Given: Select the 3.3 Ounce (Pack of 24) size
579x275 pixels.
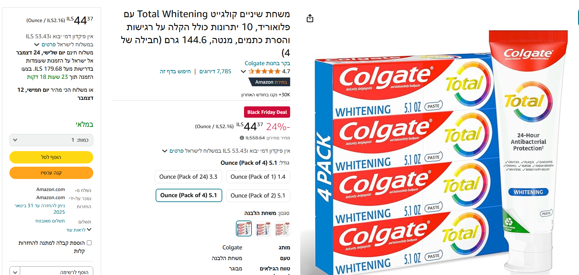Looking at the screenshot, I should click(188, 177).
